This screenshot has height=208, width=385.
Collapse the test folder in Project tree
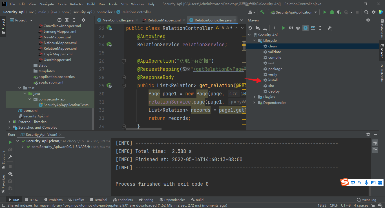click(20, 88)
